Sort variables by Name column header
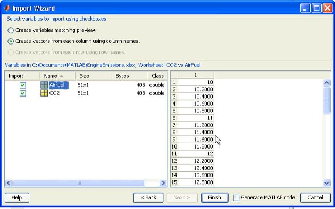Viewport: 335px width, 209px height. [x=57, y=76]
